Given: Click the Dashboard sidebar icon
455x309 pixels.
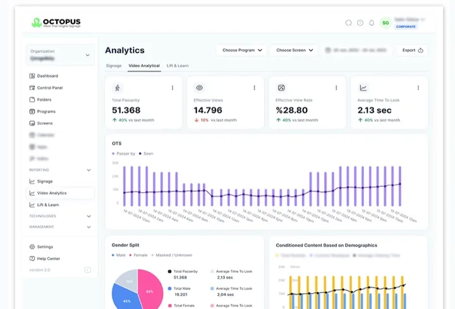Looking at the screenshot, I should pyautogui.click(x=32, y=76).
